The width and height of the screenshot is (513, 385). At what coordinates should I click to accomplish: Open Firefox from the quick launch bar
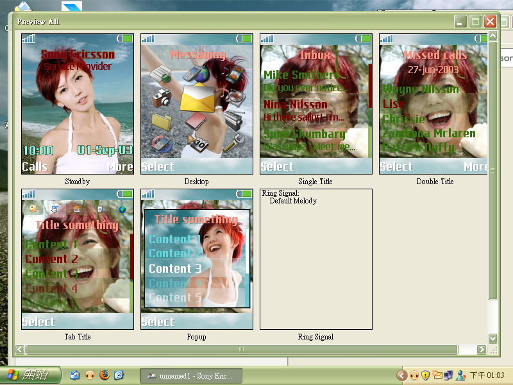[x=105, y=375]
